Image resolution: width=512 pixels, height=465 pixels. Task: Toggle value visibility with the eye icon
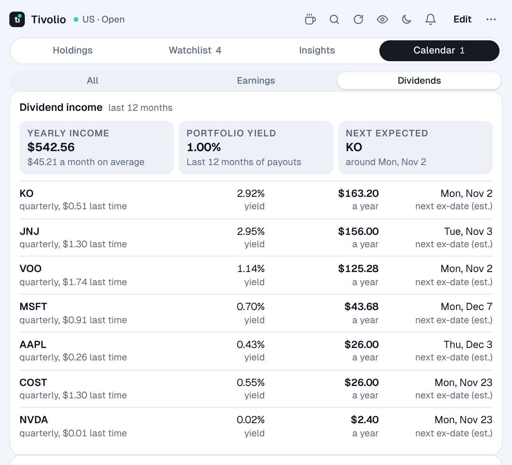coord(382,19)
